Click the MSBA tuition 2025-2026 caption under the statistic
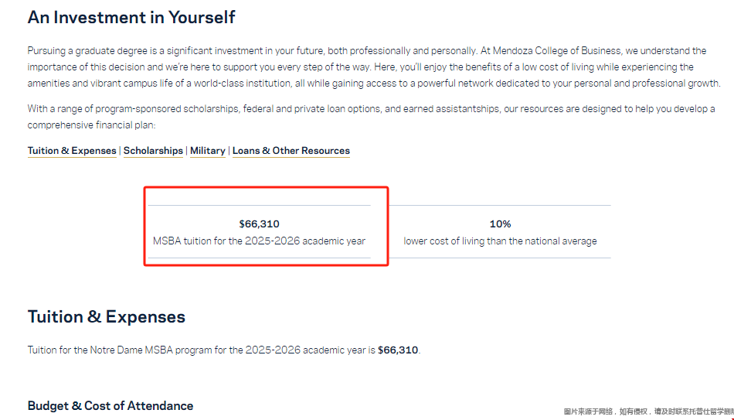Image resolution: width=734 pixels, height=420 pixels. coord(259,241)
